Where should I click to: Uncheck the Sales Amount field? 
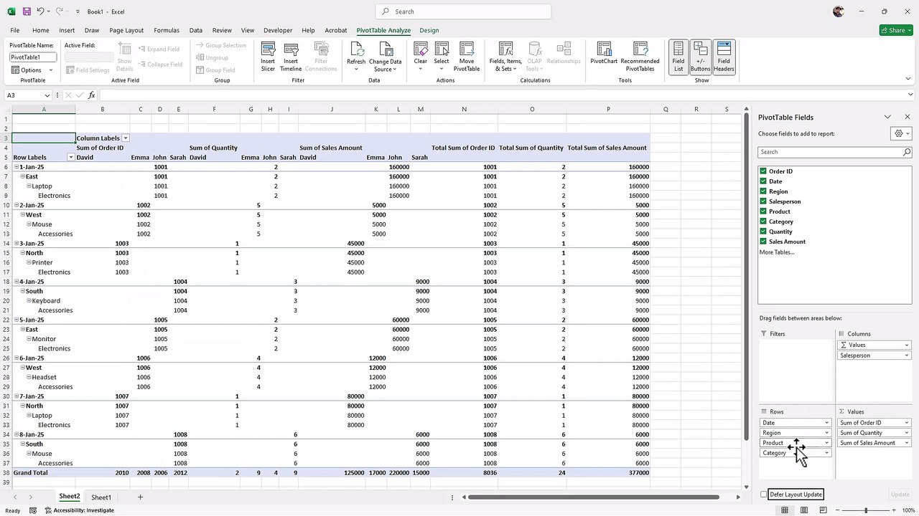coord(763,242)
